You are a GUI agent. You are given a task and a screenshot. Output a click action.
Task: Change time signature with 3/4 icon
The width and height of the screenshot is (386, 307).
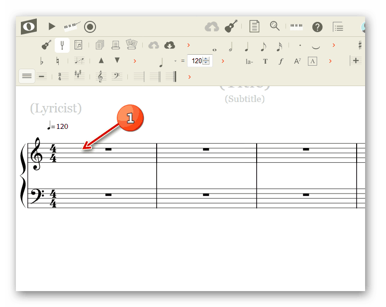tap(62, 76)
